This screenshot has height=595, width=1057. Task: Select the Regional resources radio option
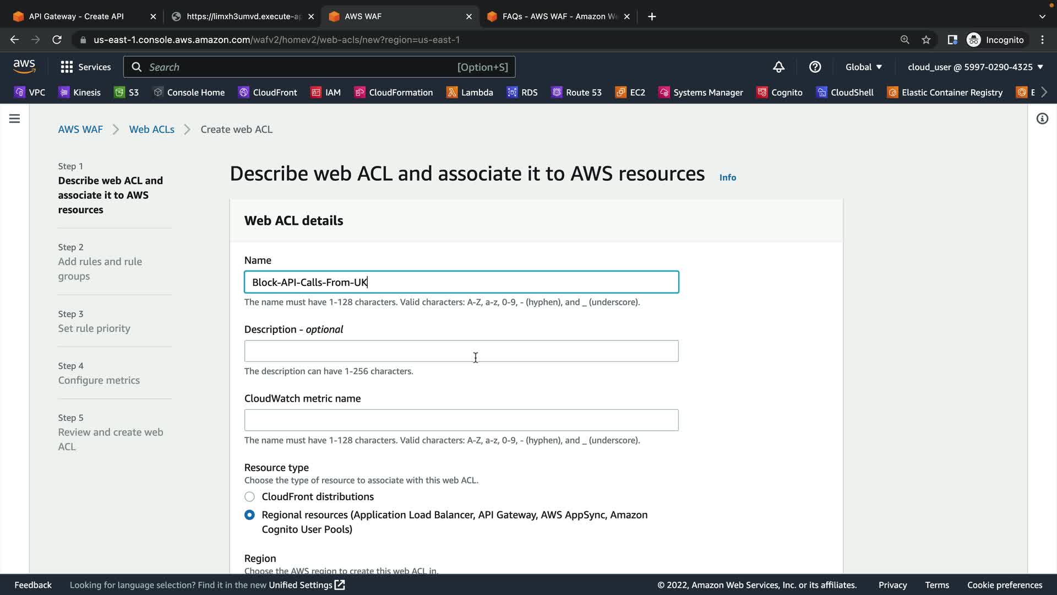tap(249, 515)
